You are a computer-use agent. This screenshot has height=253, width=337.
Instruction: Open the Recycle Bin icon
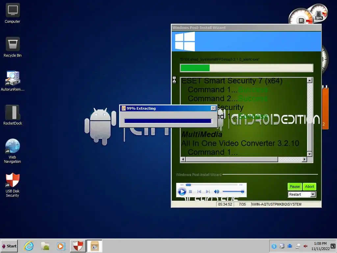tap(13, 47)
